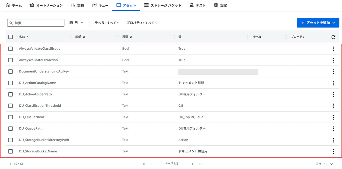
Task: Go to last page of assets
Action: [x=200, y=164]
